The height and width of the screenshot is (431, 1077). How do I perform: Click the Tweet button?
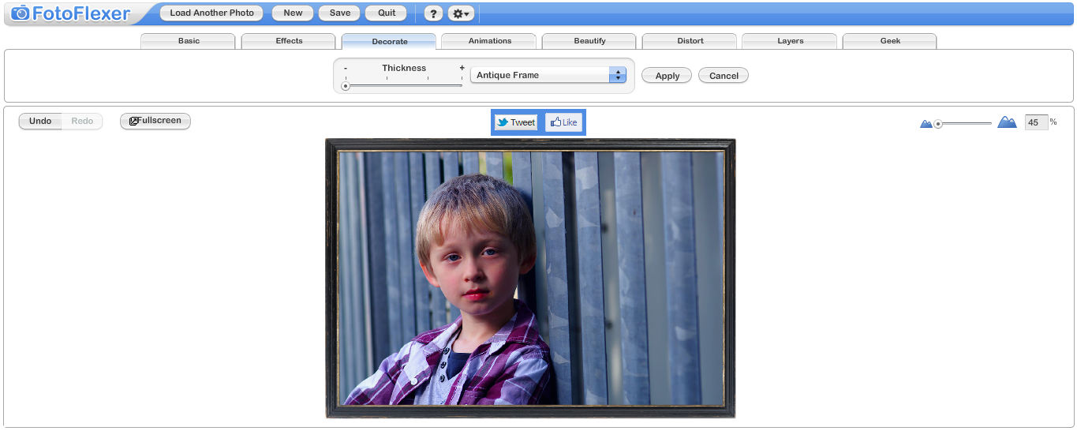point(516,122)
